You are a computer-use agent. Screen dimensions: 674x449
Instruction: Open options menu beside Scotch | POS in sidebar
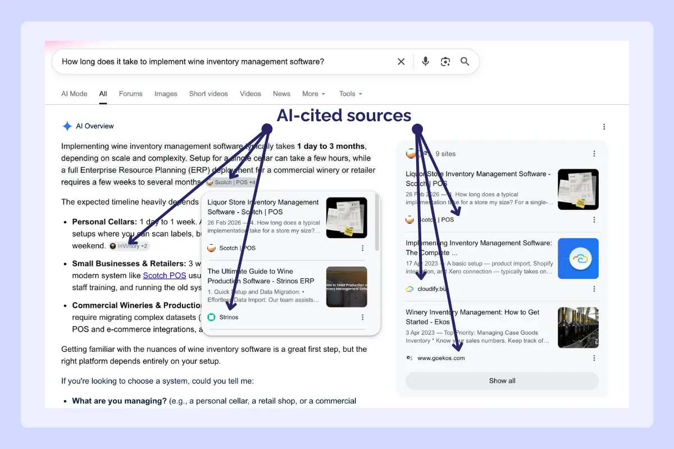[594, 220]
